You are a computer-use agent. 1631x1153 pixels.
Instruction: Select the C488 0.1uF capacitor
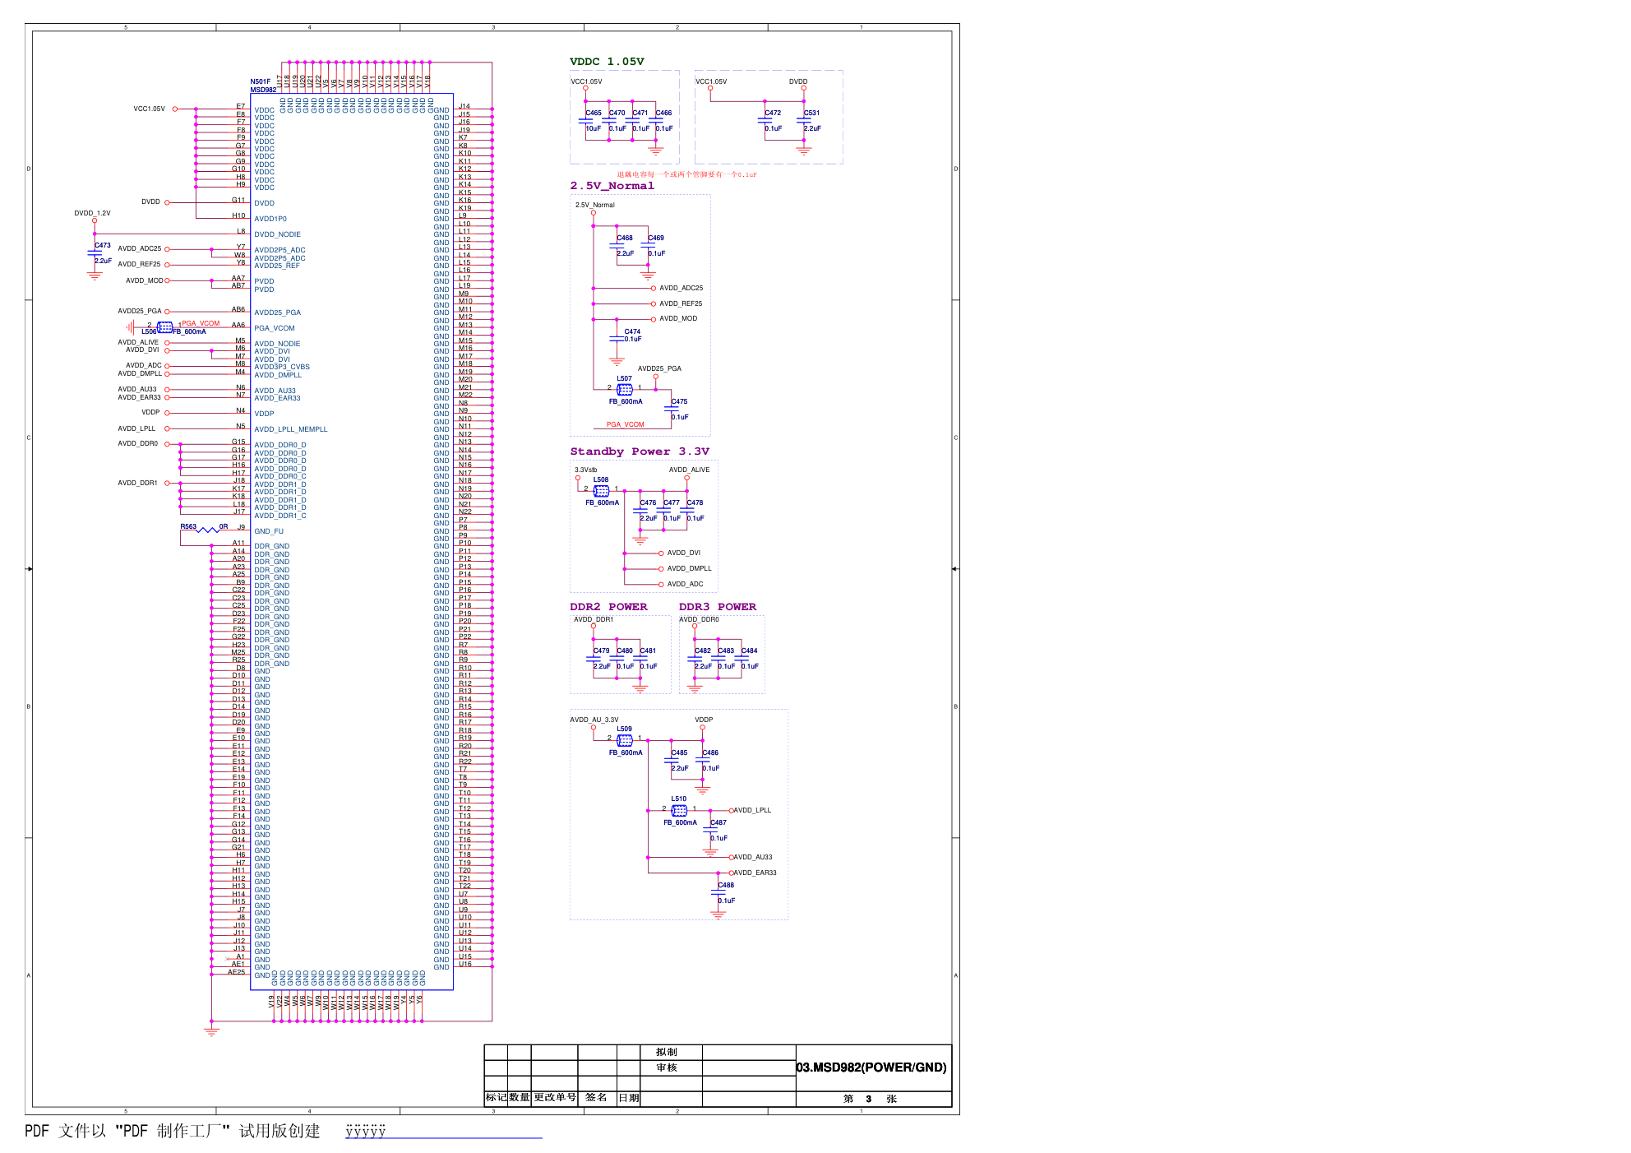[718, 893]
